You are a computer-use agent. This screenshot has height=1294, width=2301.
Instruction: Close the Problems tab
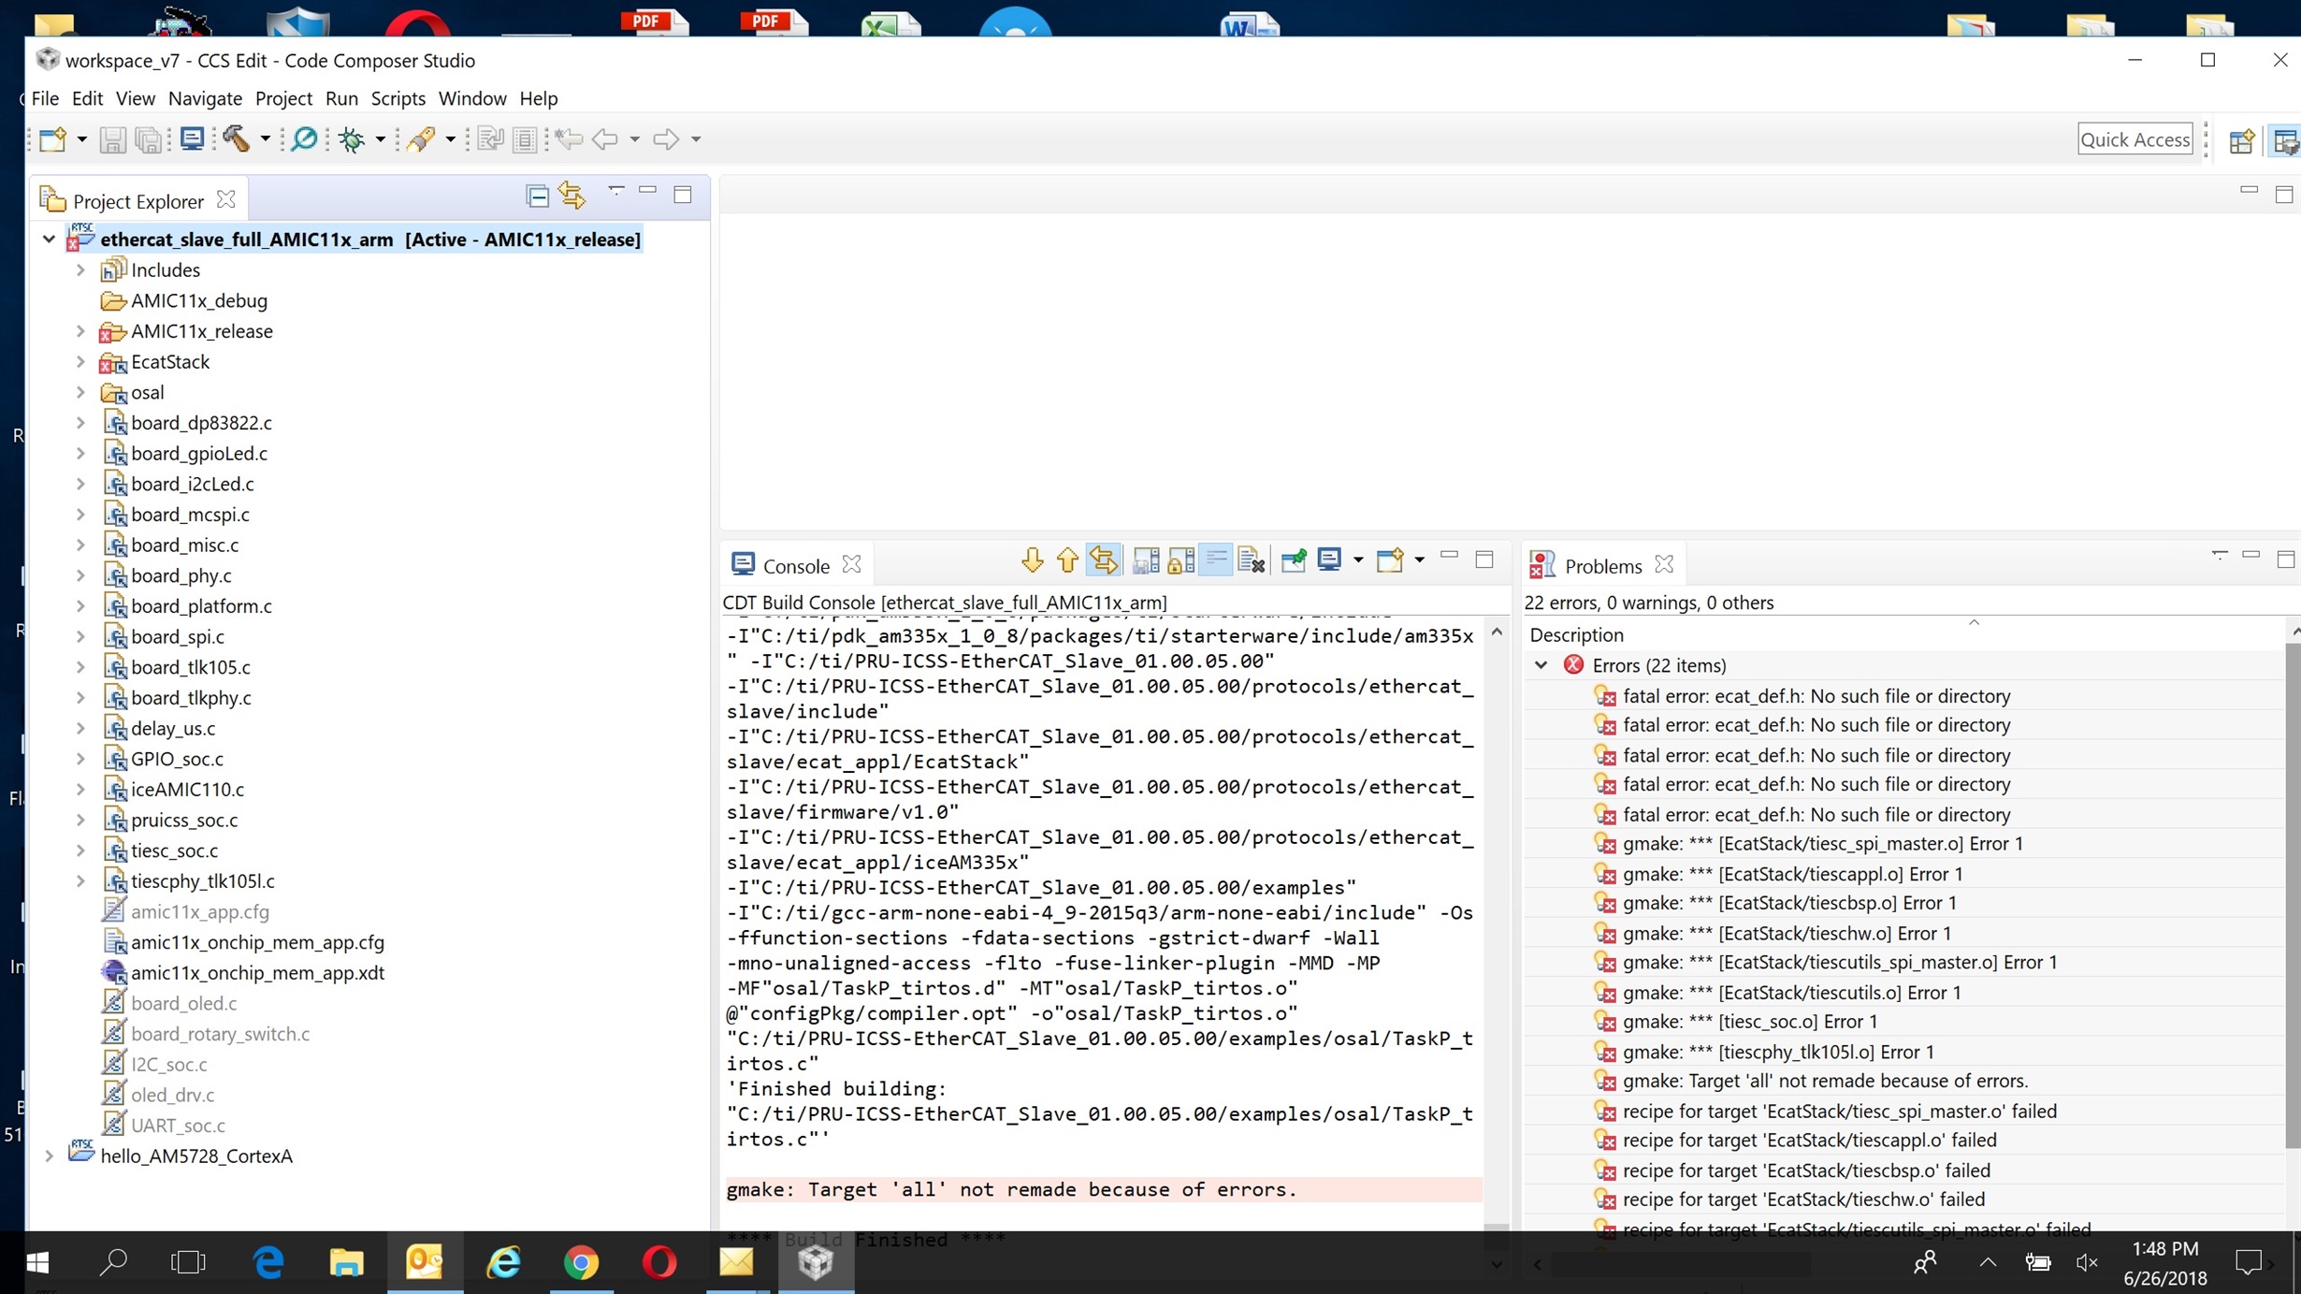[x=1663, y=564]
